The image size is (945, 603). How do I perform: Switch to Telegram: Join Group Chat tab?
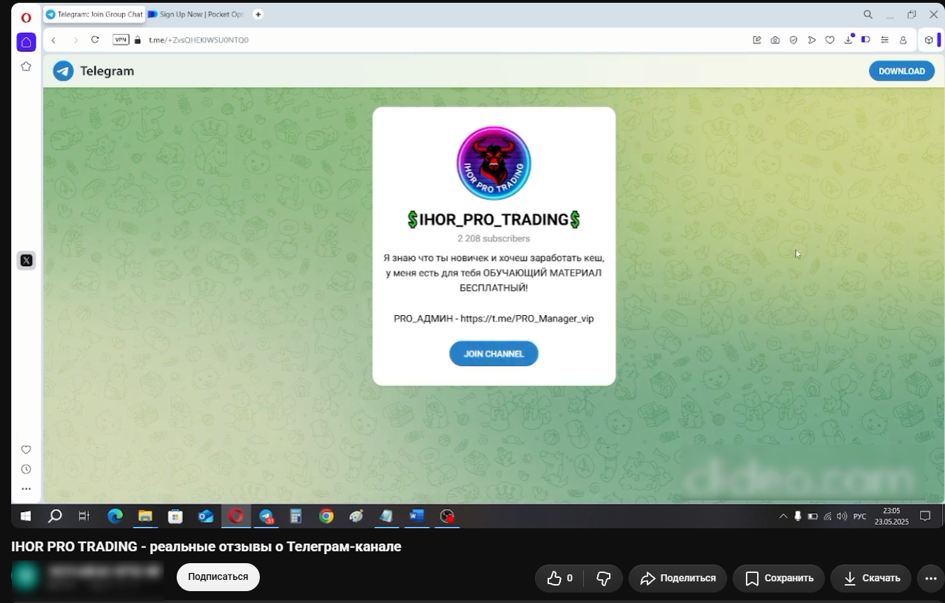point(94,14)
